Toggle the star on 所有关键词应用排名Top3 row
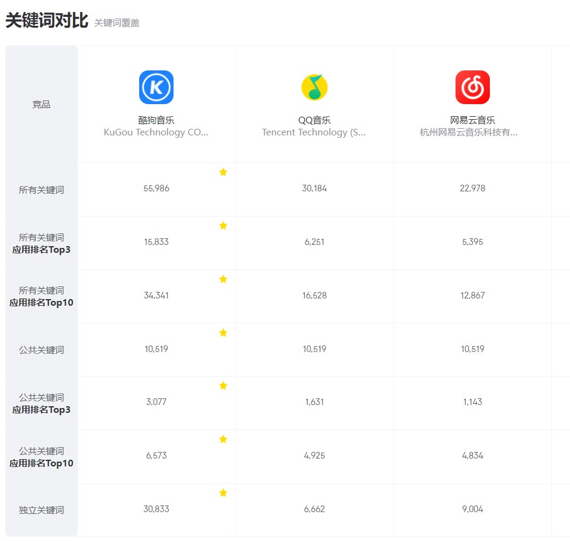Viewport: 570px width, 541px height. tap(224, 226)
